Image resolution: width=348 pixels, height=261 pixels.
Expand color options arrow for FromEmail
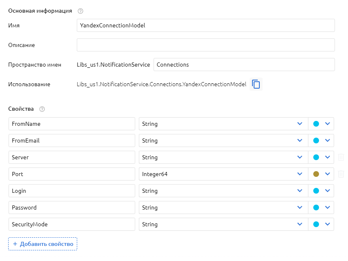327,141
